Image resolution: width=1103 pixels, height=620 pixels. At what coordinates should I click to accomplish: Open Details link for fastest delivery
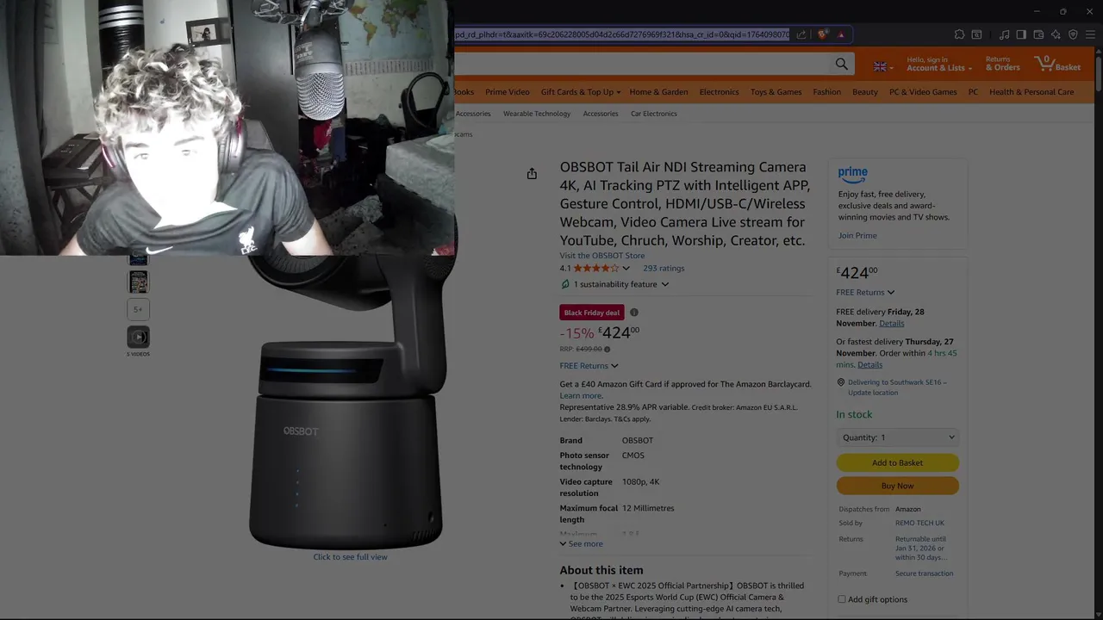[x=869, y=365]
